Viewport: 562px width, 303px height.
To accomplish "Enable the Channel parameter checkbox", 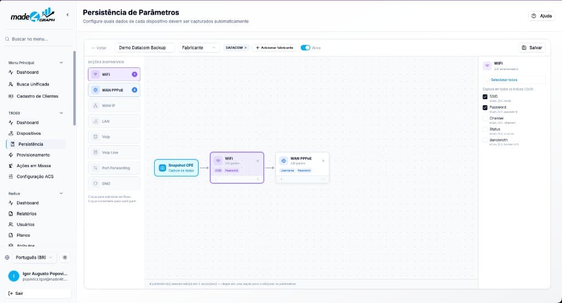I will click(485, 118).
